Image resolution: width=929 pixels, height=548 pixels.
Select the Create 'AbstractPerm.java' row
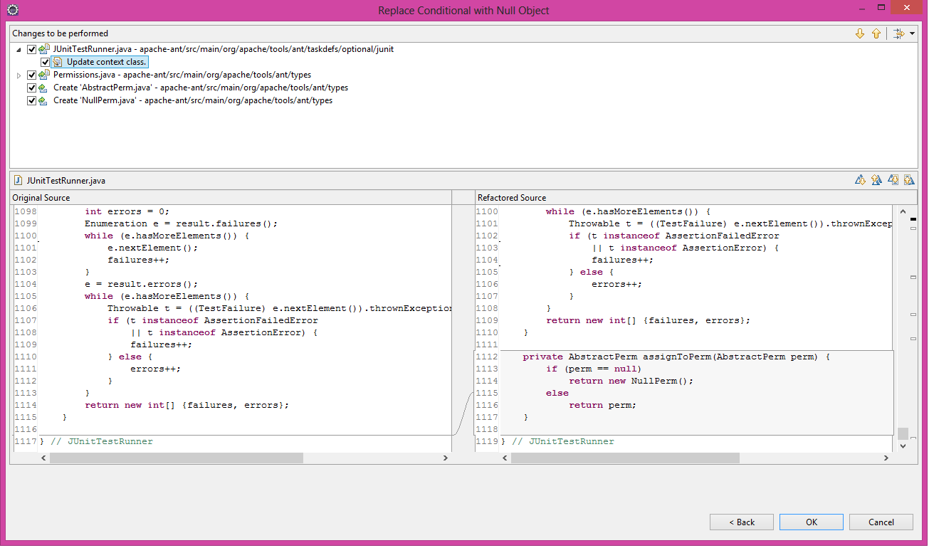click(x=200, y=88)
